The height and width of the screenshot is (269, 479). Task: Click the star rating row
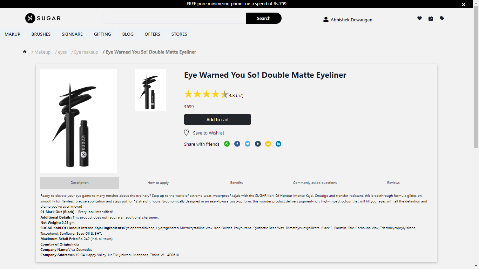tap(206, 94)
